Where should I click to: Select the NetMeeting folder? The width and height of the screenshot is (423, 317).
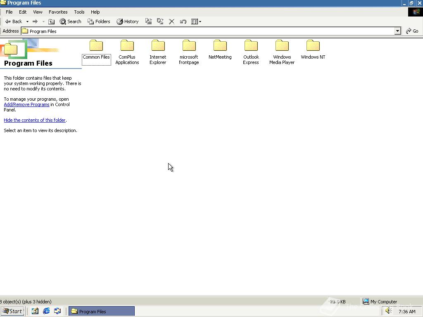click(220, 50)
